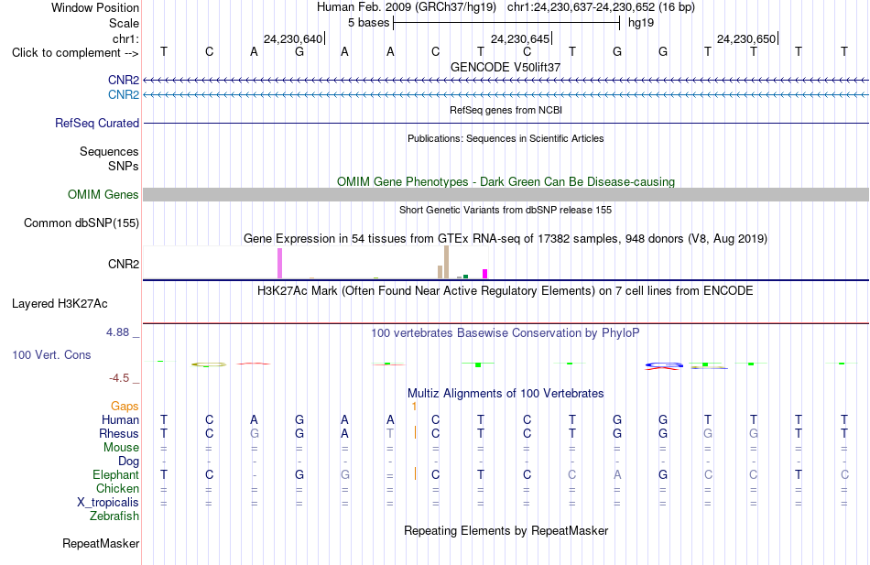This screenshot has width=870, height=565.
Task: Click the H3K27Ac Mark ENCODE track title
Action: pyautogui.click(x=505, y=291)
